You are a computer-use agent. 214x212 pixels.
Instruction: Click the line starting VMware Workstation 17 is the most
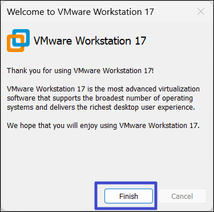tap(103, 89)
